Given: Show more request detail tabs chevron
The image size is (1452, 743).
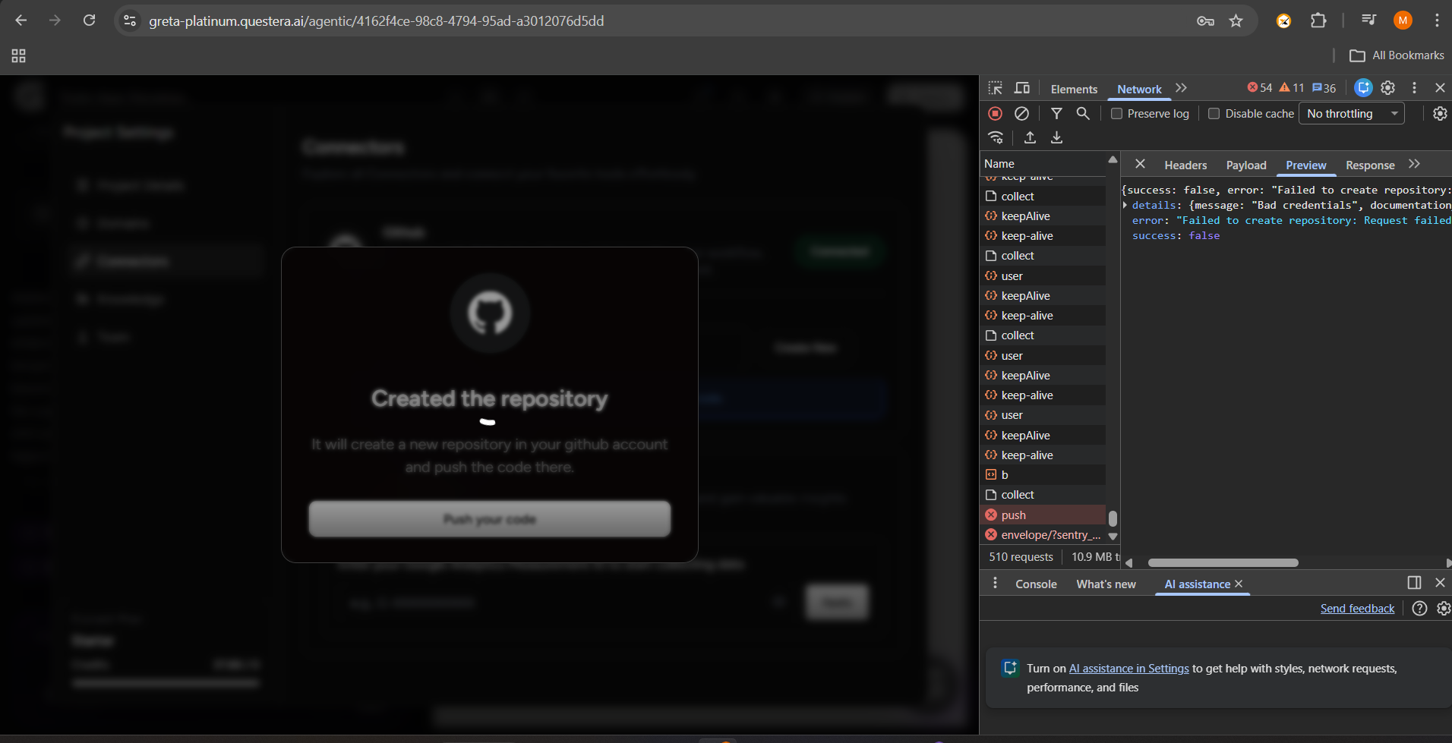Looking at the screenshot, I should 1414,164.
